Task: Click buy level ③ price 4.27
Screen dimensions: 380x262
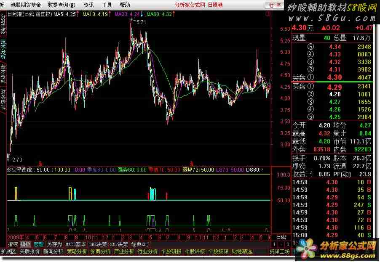Action: coord(335,102)
